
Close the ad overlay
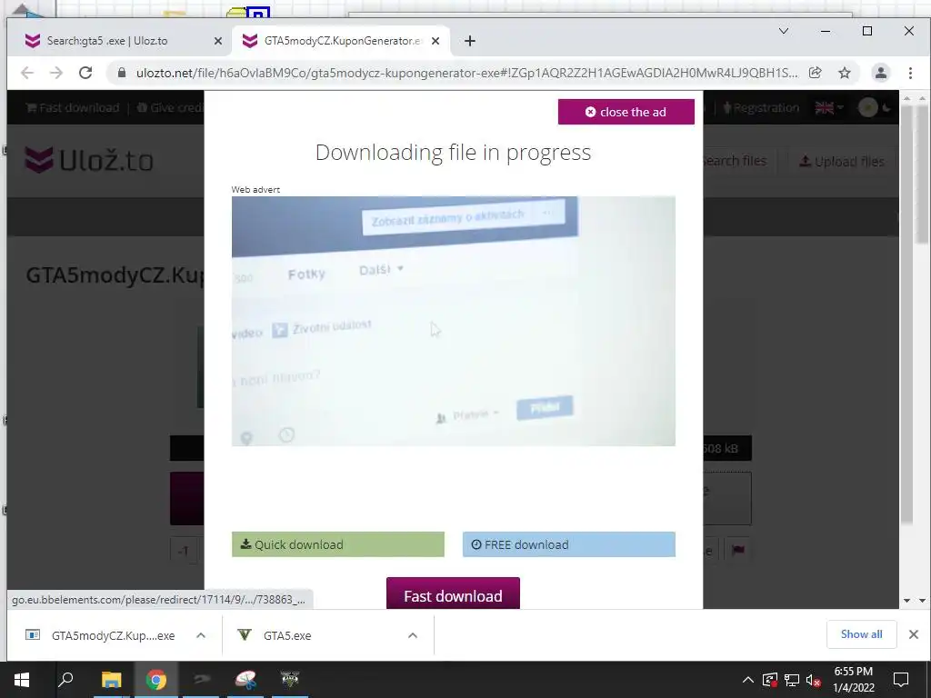pos(626,112)
